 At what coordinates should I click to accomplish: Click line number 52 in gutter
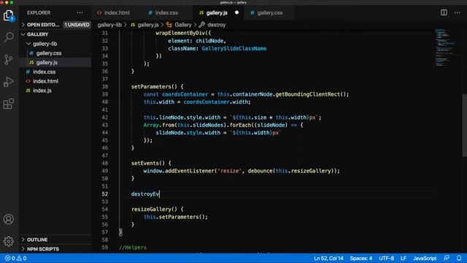click(105, 194)
